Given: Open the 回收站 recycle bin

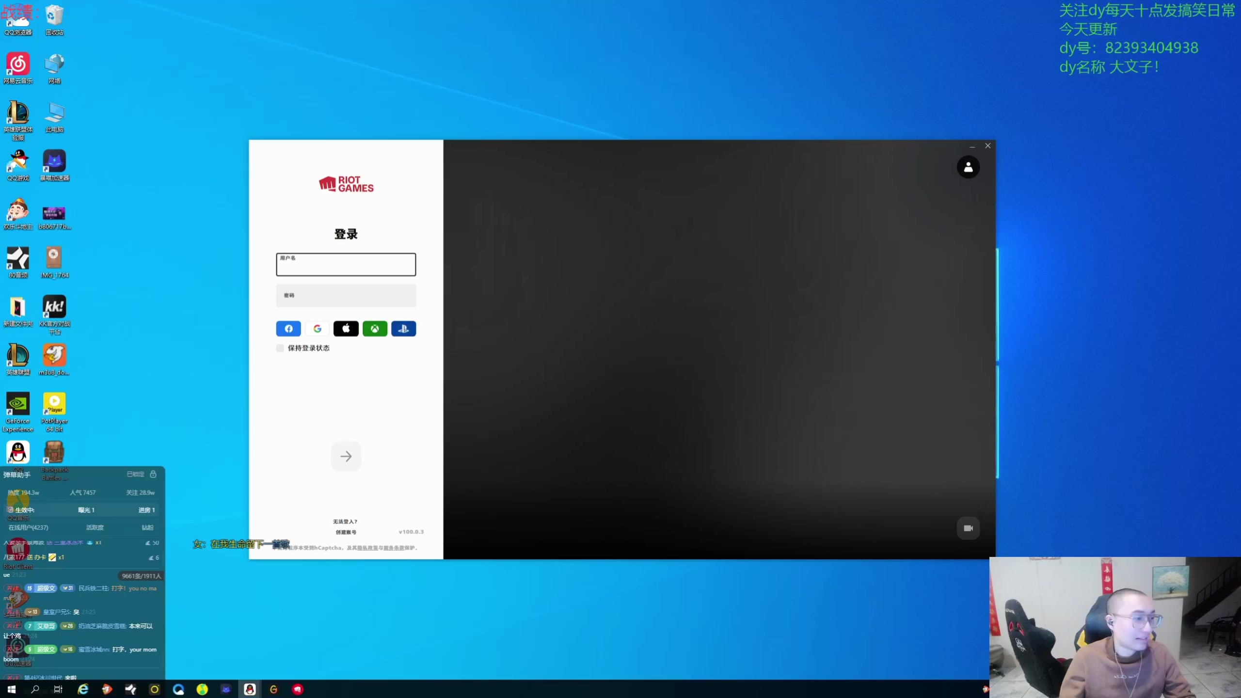Looking at the screenshot, I should 54,19.
